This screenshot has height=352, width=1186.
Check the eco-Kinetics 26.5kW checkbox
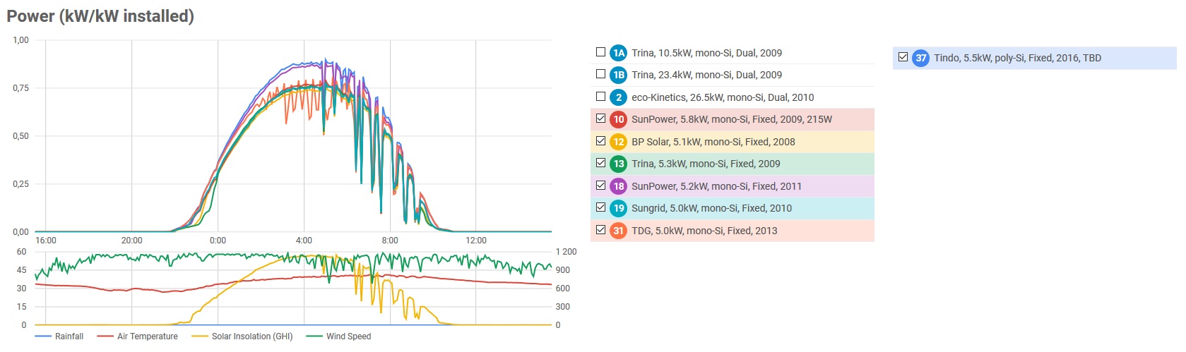[600, 96]
